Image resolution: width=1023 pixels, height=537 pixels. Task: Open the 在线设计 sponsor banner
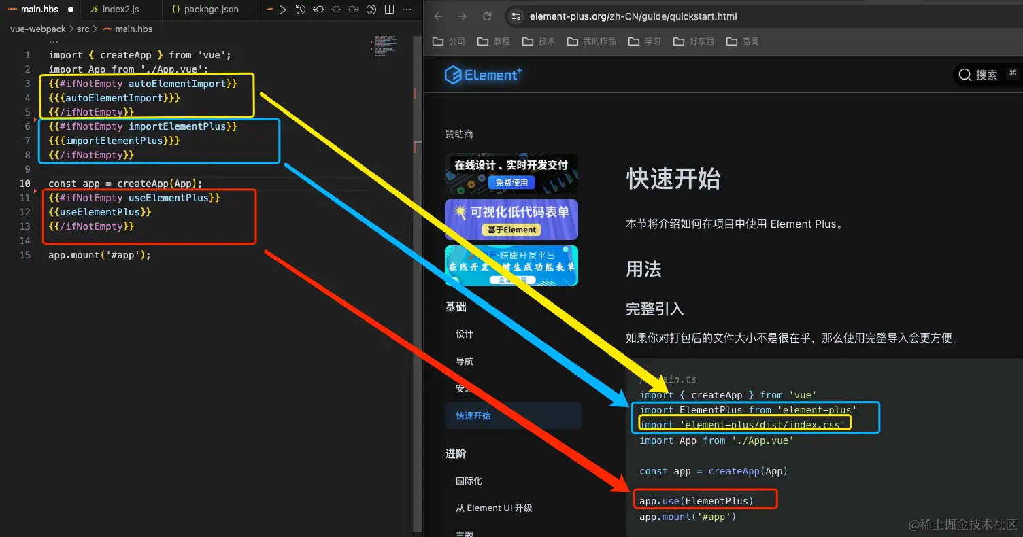click(511, 173)
